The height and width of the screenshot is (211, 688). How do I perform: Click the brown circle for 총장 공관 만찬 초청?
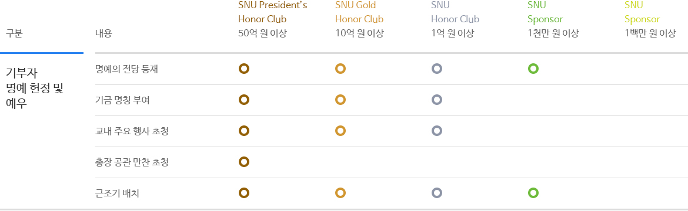[x=244, y=162]
